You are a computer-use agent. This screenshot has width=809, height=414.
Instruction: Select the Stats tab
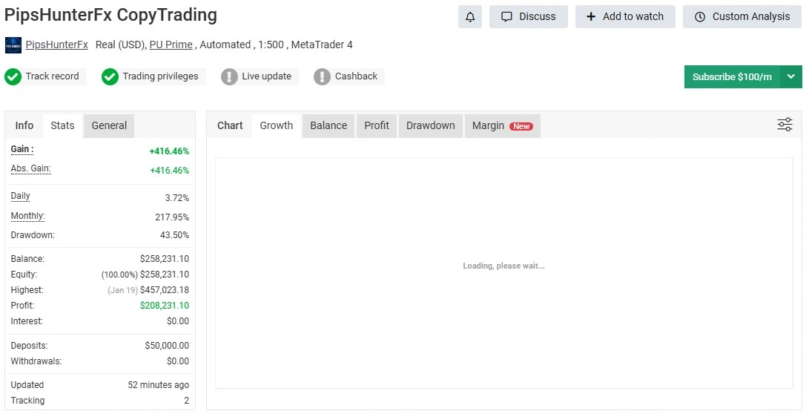click(62, 125)
